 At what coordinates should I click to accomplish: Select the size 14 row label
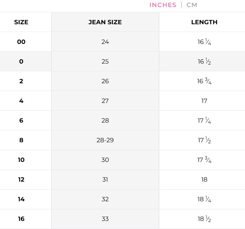[x=21, y=199]
